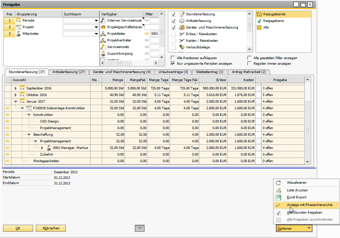Uncheck the Stundenerfassung checkbox

click(173, 14)
